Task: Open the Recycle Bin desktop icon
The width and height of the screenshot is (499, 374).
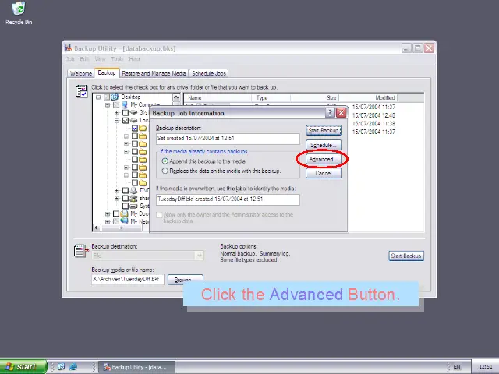Action: pos(18,10)
